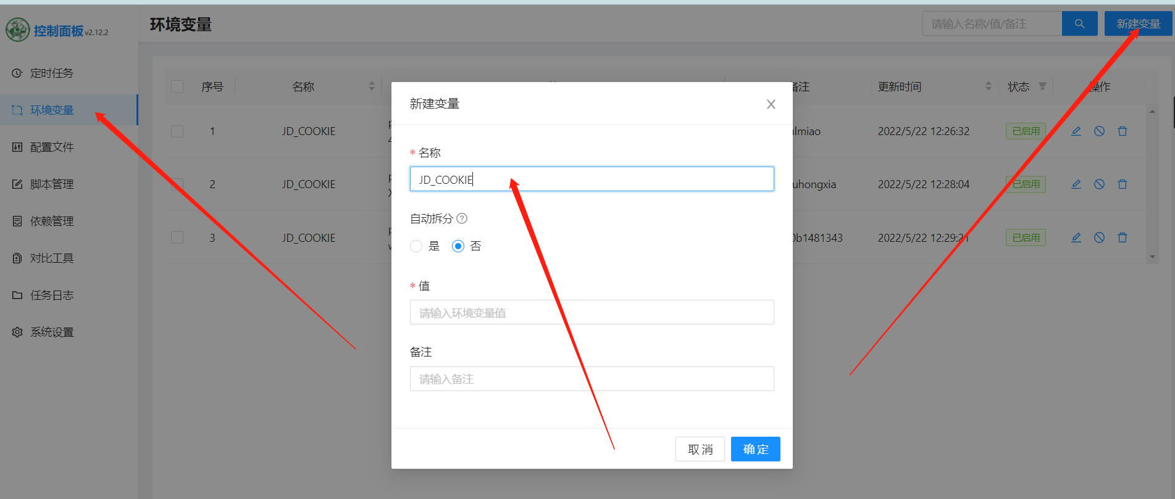Edit the row with remark ending 0b1481343
The height and width of the screenshot is (499, 1175).
pyautogui.click(x=1076, y=237)
